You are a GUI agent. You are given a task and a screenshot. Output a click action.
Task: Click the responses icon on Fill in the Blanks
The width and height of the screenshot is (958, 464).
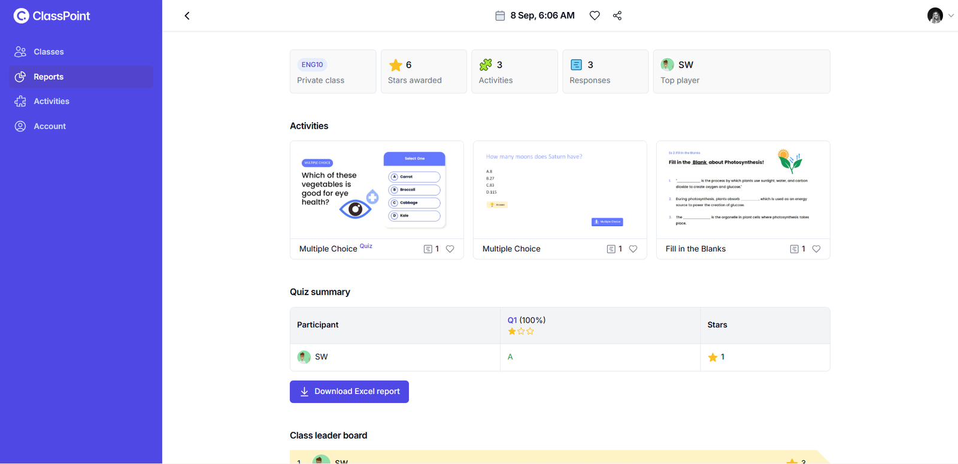[794, 249]
